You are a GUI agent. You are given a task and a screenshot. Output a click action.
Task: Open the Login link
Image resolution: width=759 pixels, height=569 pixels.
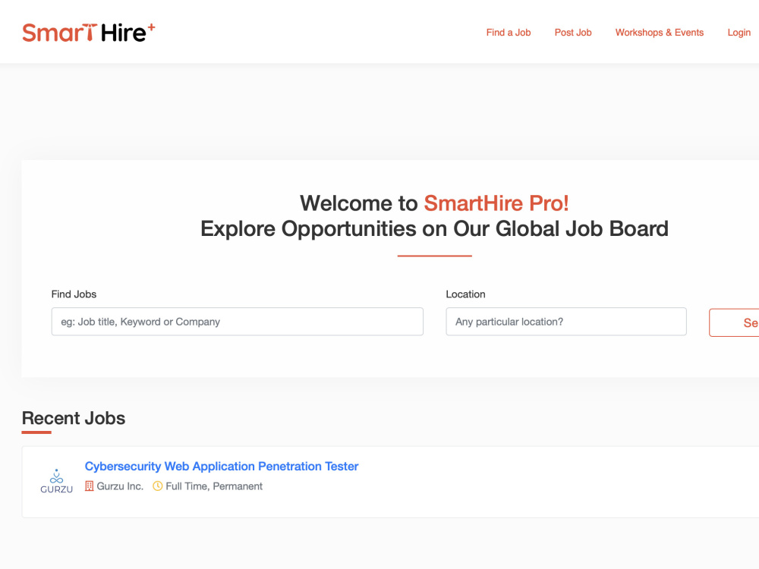(x=739, y=33)
